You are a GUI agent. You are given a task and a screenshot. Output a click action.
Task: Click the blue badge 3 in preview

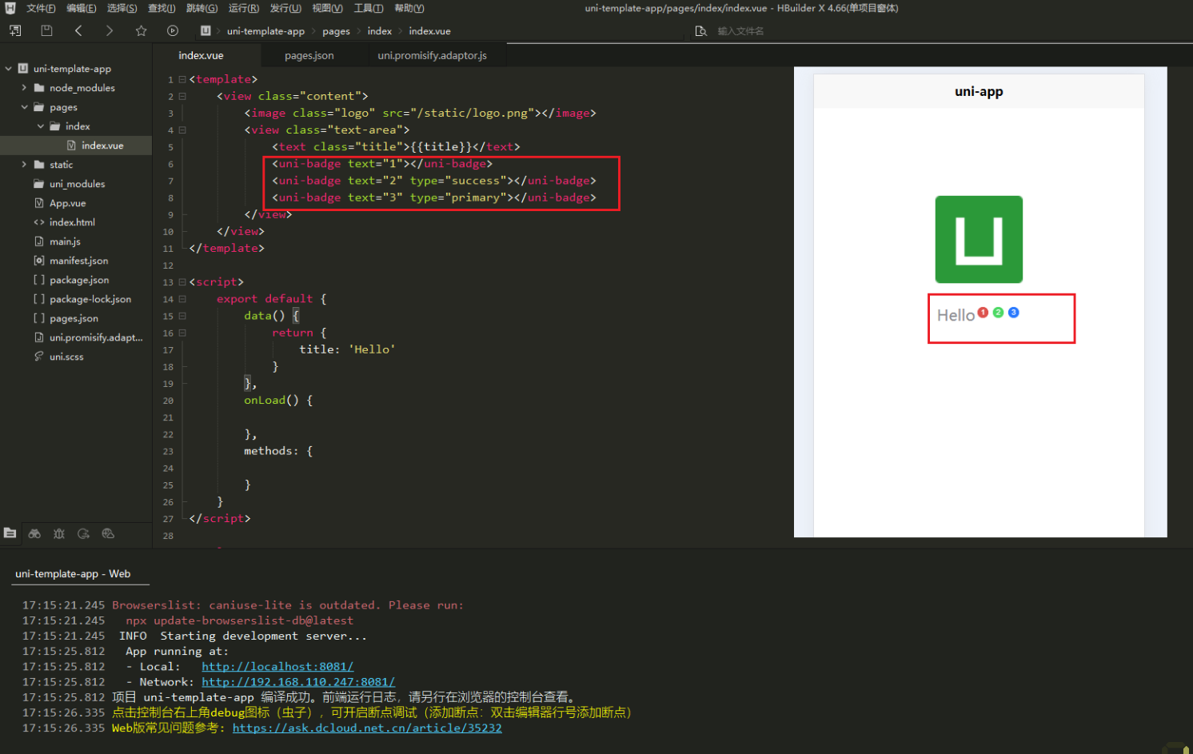[x=1013, y=313]
